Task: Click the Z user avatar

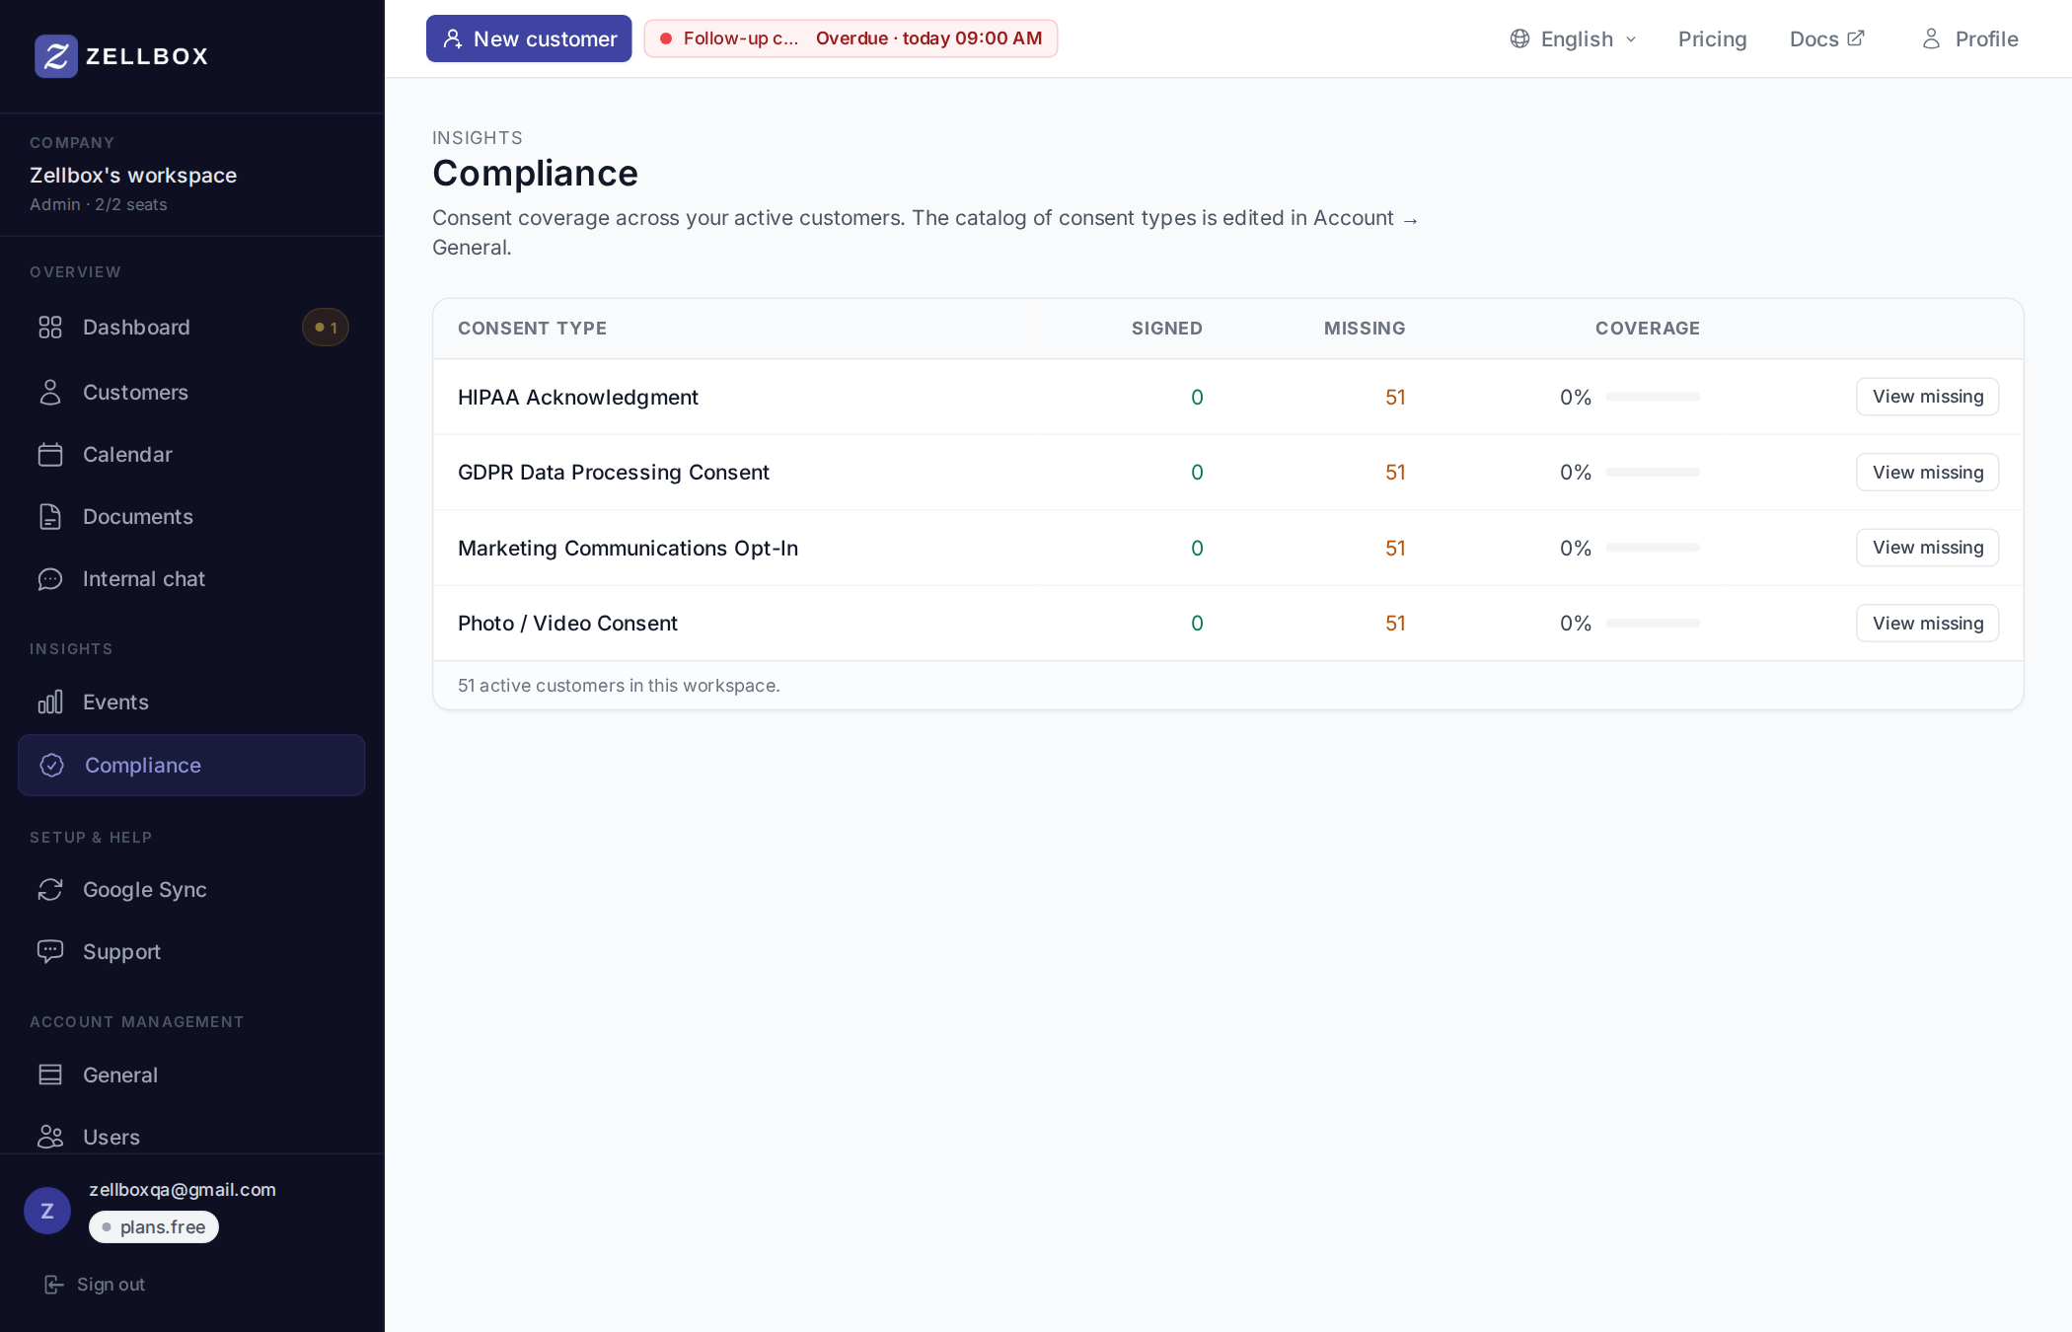Action: (x=47, y=1211)
